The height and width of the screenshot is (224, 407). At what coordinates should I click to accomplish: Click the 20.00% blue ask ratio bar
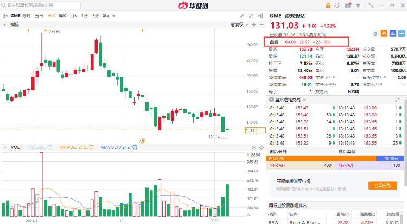pyautogui.click(x=390, y=159)
